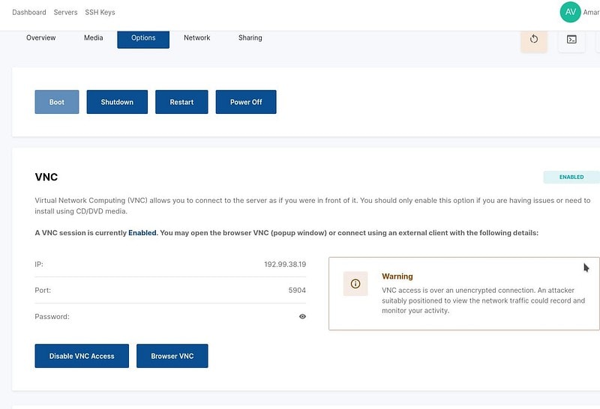Image resolution: width=600 pixels, height=409 pixels.
Task: Click the Boot button
Action: coord(57,102)
